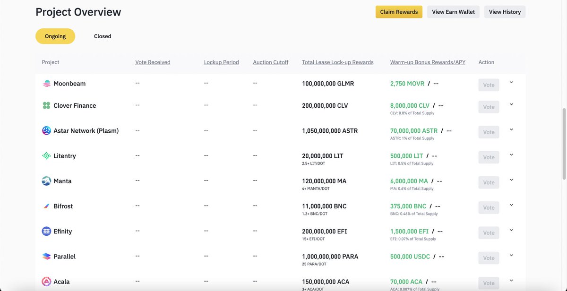567x291 pixels.
Task: Click the 375,000 BNC bonus value
Action: click(x=408, y=206)
